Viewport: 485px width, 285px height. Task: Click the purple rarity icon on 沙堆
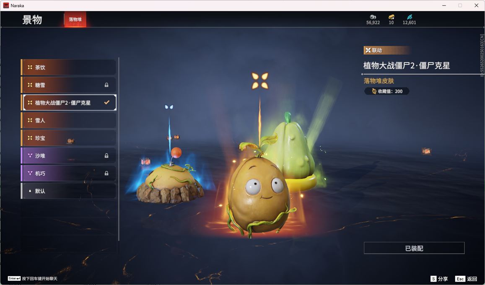pyautogui.click(x=30, y=155)
